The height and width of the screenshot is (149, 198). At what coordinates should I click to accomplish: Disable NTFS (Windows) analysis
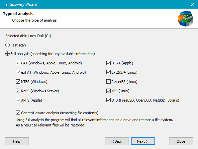[18, 82]
